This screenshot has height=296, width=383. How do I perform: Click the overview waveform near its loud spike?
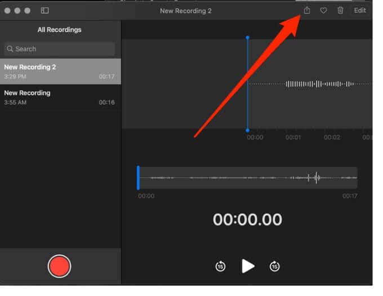tap(315, 178)
